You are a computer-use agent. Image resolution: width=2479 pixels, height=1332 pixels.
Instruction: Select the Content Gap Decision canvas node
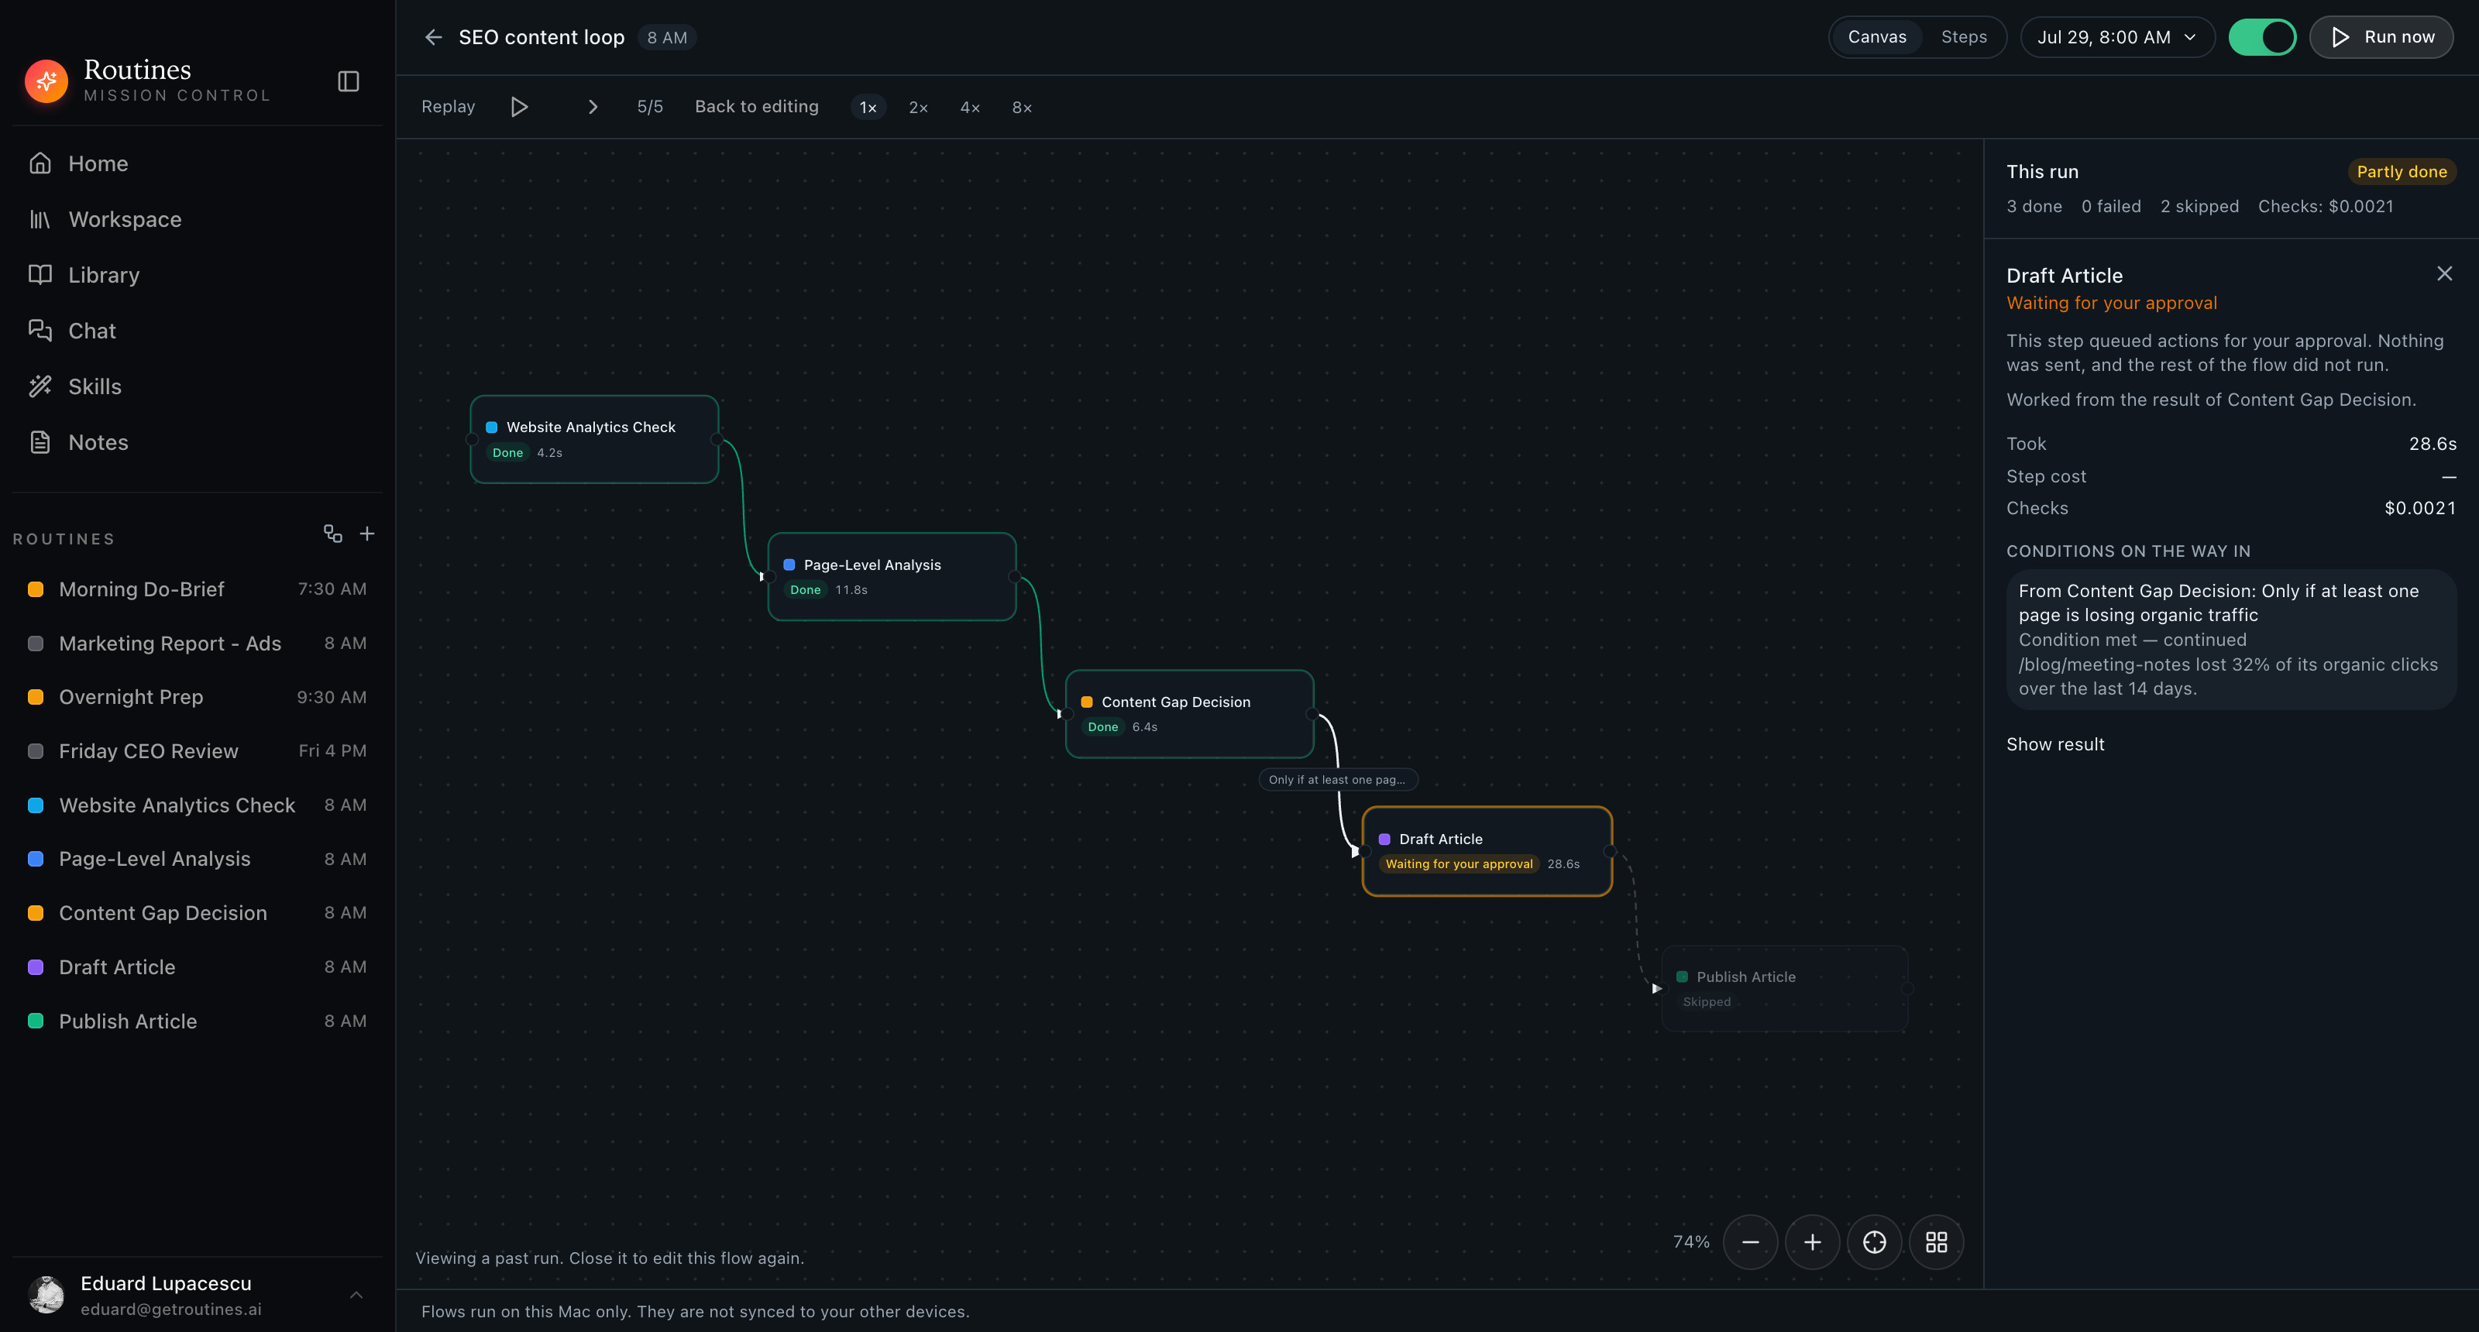pos(1189,715)
